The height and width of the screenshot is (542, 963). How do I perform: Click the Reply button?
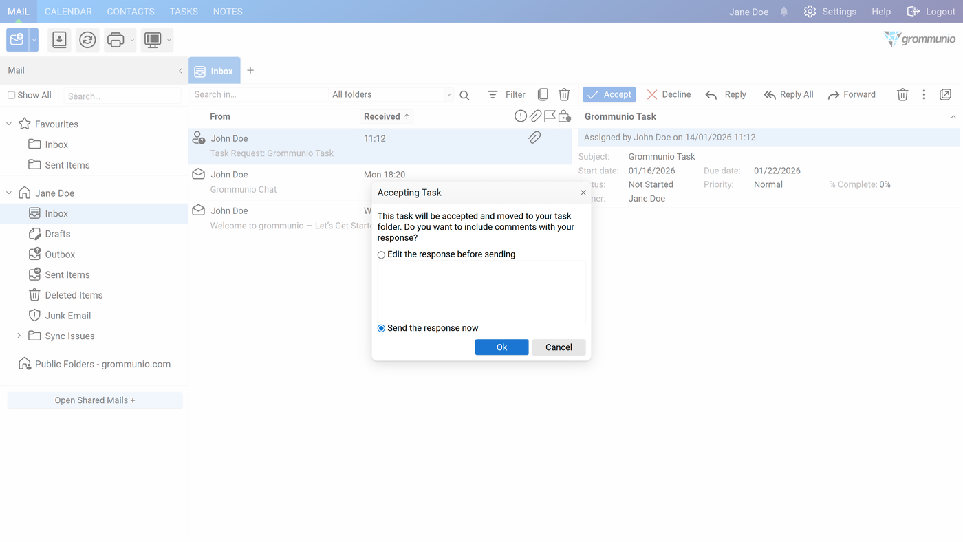coord(726,94)
